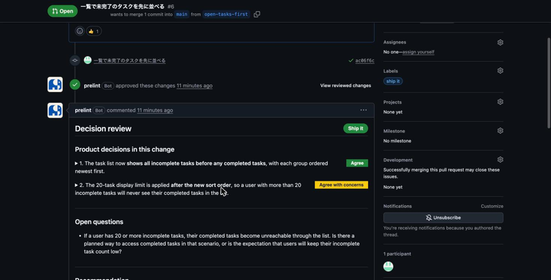Screen dimensions: 551x280
Task: Click the approval timestamp 11 minutes ago
Action: point(194,86)
